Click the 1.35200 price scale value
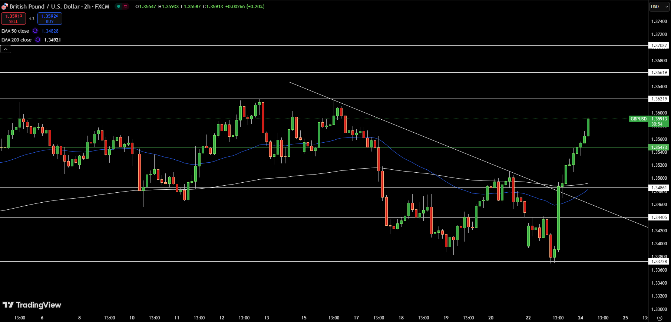Viewport: 671px width, 322px height. click(659, 165)
